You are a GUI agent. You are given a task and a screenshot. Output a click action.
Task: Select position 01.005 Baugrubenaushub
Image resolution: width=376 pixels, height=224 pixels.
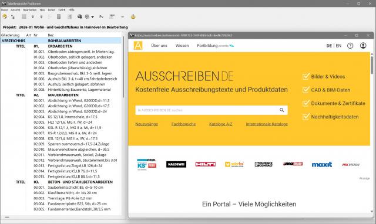click(61, 73)
